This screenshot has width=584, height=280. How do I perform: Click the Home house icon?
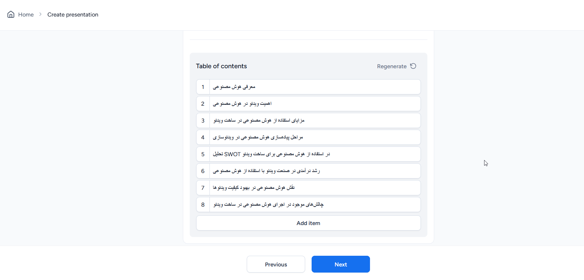click(x=11, y=15)
